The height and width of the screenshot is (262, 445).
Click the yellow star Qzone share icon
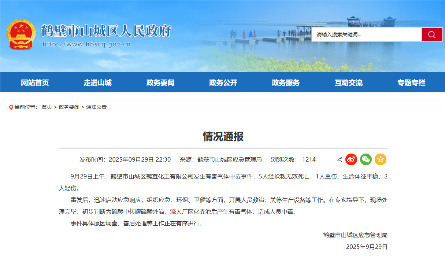(x=380, y=159)
